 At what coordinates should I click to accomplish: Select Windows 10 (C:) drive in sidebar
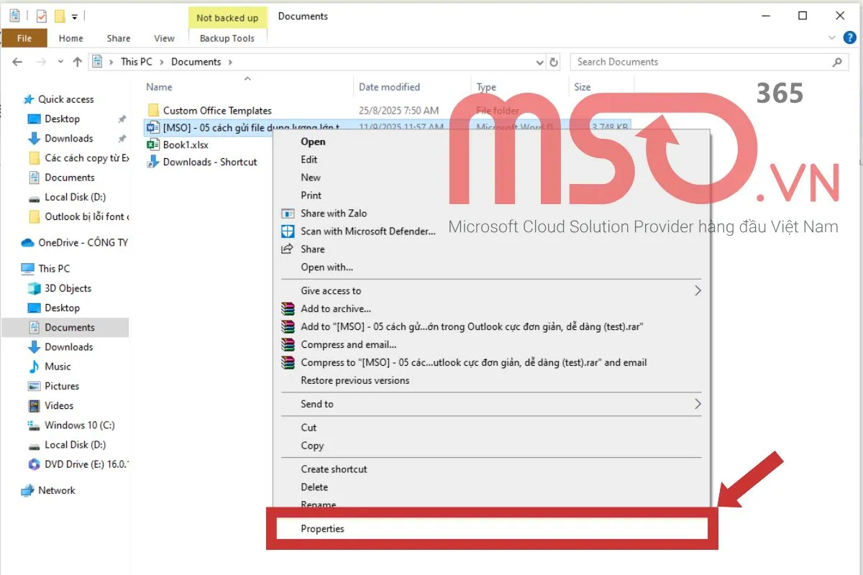click(x=79, y=425)
